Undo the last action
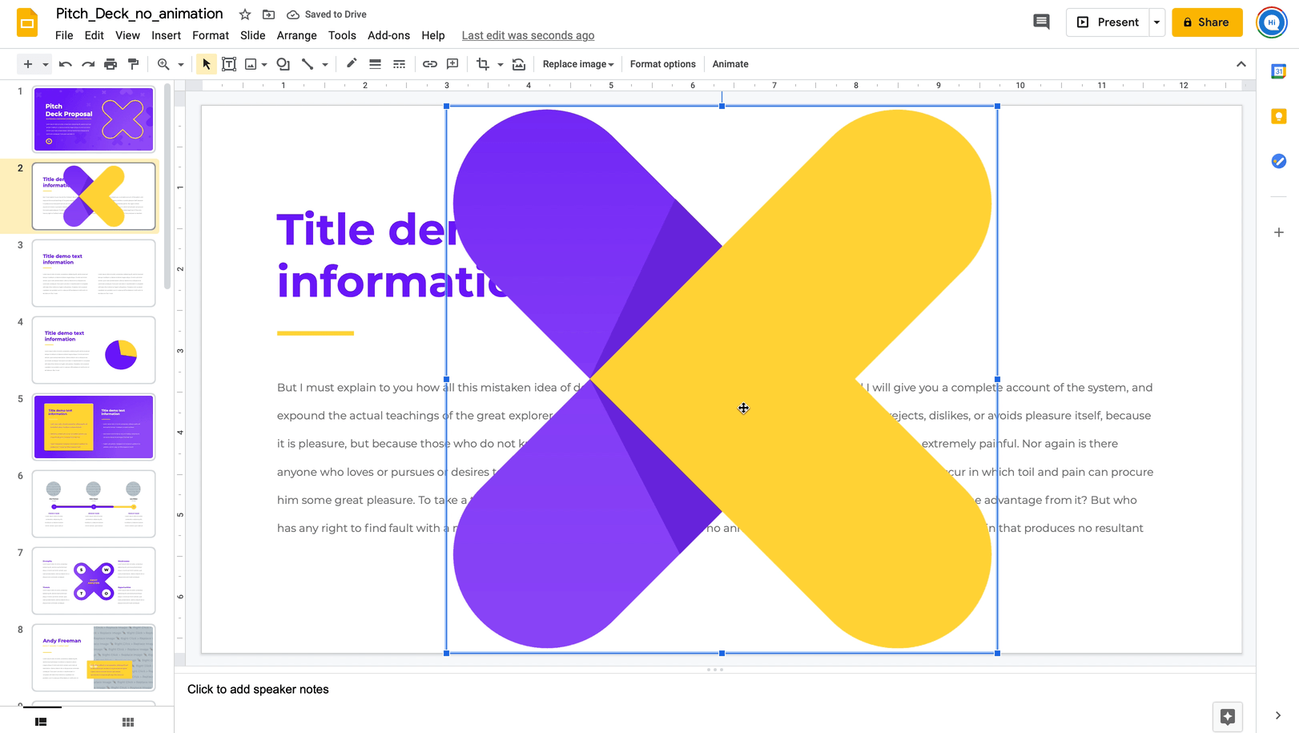Image resolution: width=1299 pixels, height=733 pixels. click(66, 64)
